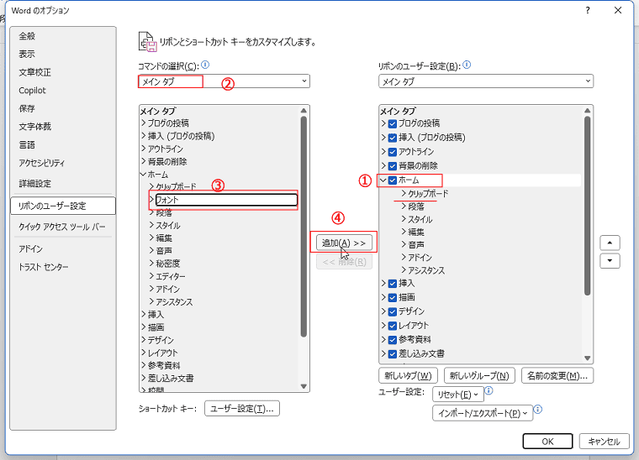Toggle the 描画 checkbox in right list
Image resolution: width=639 pixels, height=460 pixels.
click(393, 297)
